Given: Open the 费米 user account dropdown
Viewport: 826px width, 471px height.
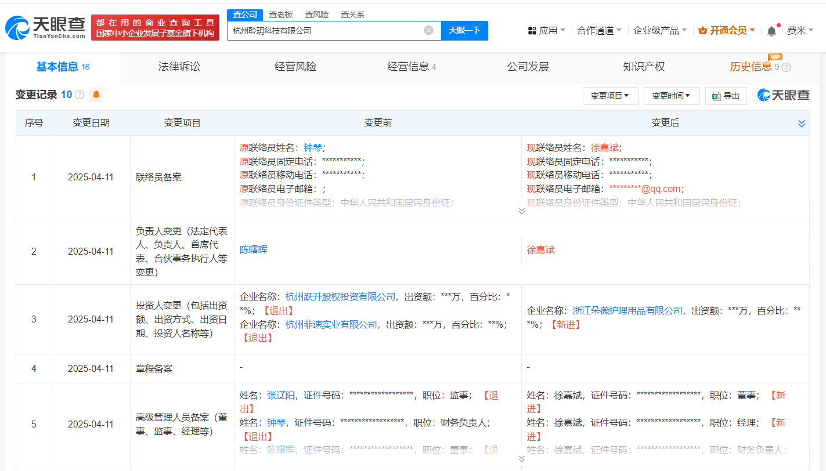Looking at the screenshot, I should (800, 31).
